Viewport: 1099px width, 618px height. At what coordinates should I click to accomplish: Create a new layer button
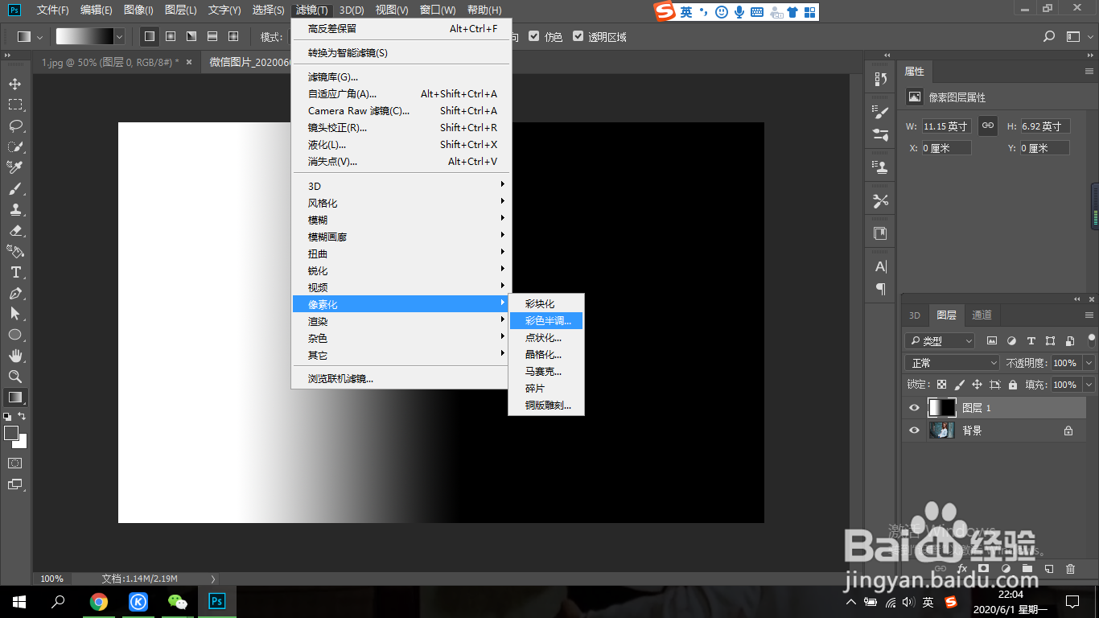1049,568
